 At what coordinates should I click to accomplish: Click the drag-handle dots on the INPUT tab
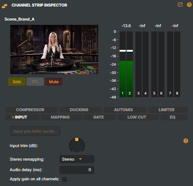(13, 117)
